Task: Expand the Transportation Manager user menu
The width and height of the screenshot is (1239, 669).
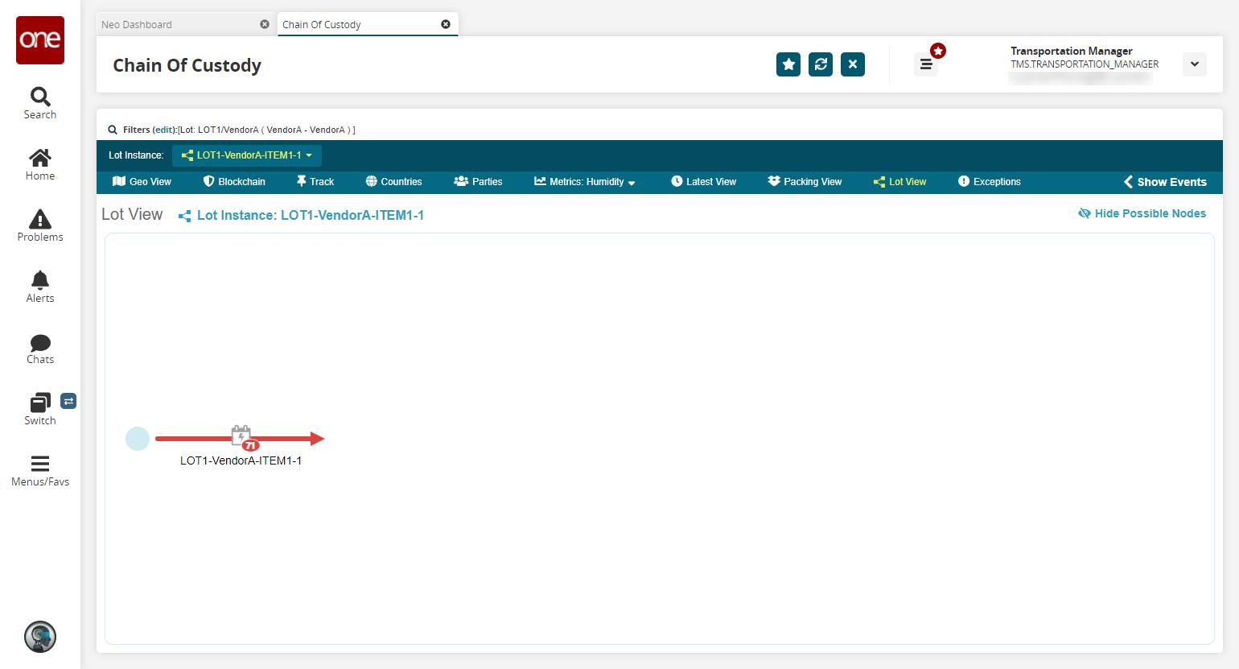Action: tap(1195, 64)
